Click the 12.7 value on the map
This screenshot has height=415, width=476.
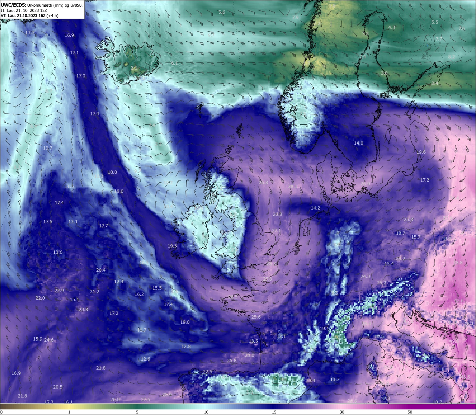tap(401, 233)
